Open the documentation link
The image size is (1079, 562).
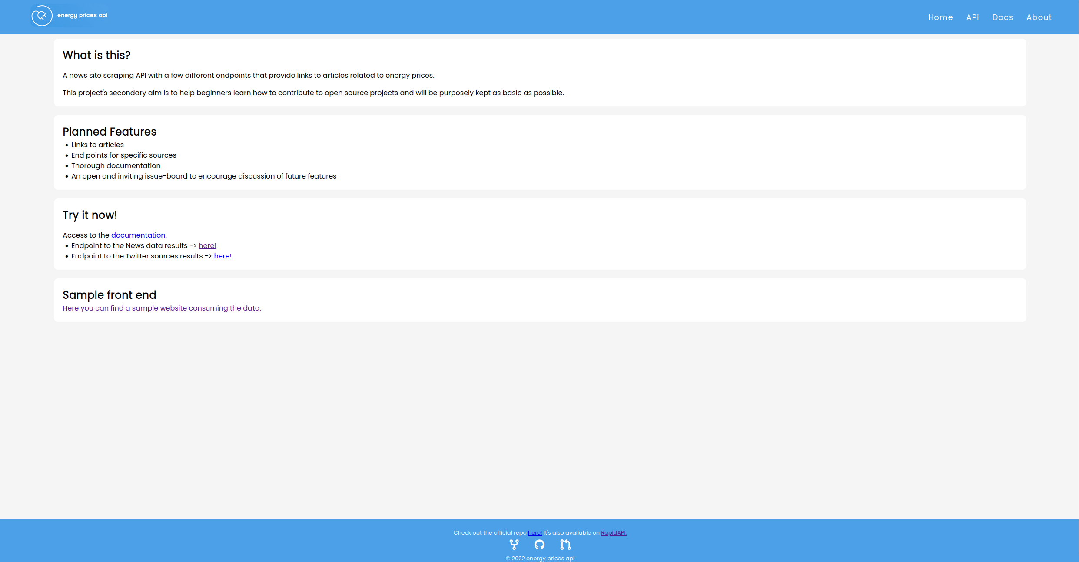tap(139, 235)
